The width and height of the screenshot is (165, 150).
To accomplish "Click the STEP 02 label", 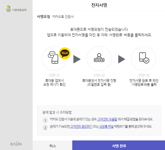I will [99, 75].
